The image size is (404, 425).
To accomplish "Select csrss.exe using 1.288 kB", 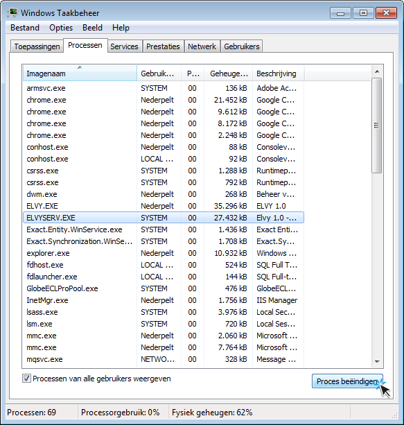I will [x=164, y=171].
